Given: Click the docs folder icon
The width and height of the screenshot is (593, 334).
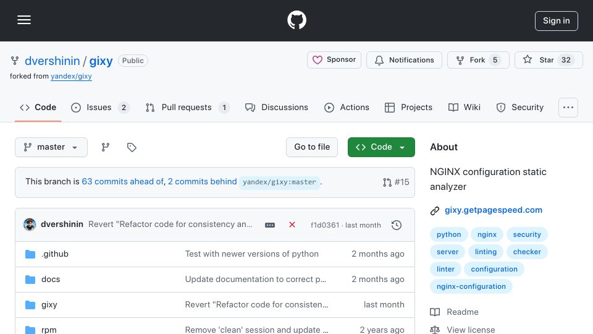Looking at the screenshot, I should [x=30, y=280].
